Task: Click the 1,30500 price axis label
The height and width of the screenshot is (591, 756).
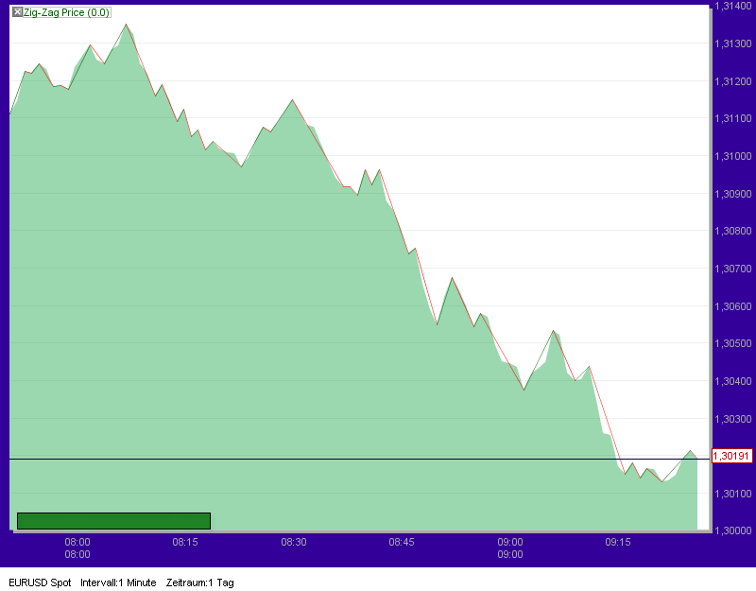Action: click(x=733, y=343)
